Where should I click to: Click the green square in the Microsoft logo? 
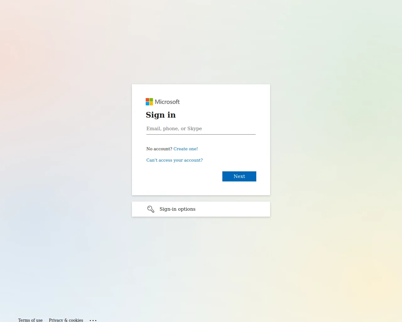[151, 100]
